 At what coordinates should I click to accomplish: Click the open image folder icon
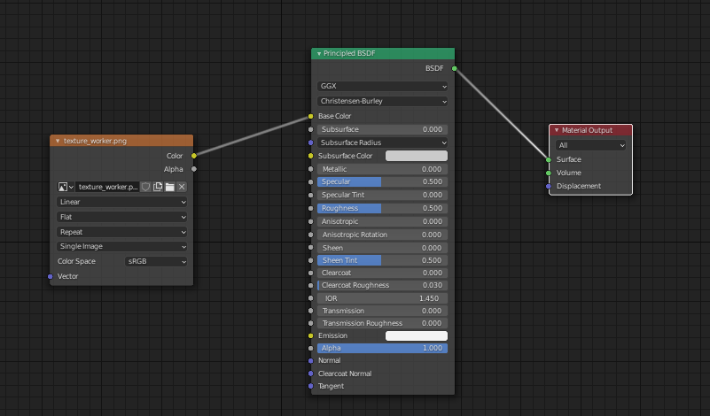click(169, 187)
